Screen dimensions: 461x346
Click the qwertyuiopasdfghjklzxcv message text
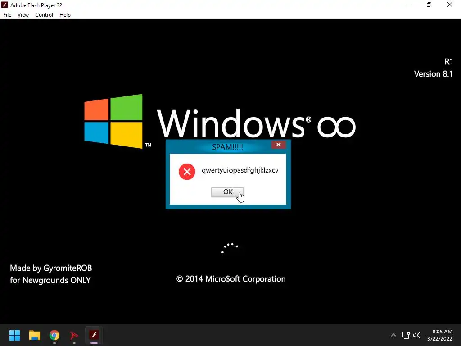pyautogui.click(x=240, y=170)
